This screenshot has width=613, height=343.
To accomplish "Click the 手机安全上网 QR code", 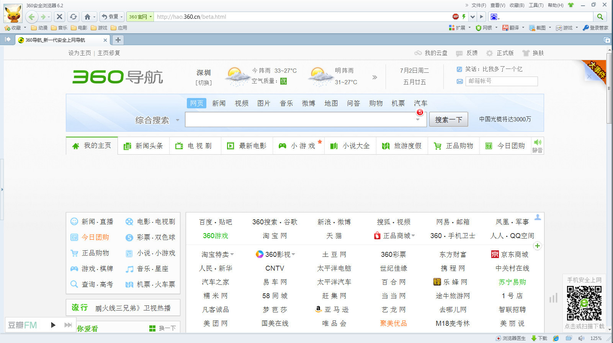I will coord(584,303).
